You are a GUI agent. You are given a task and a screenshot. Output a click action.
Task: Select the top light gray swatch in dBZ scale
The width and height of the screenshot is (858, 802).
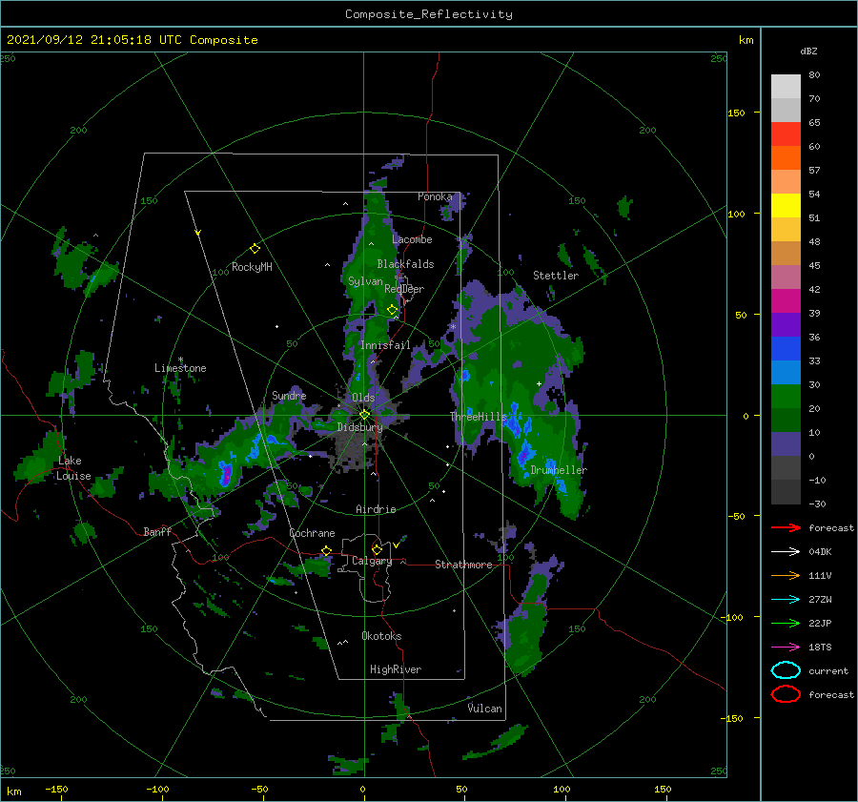[x=786, y=87]
